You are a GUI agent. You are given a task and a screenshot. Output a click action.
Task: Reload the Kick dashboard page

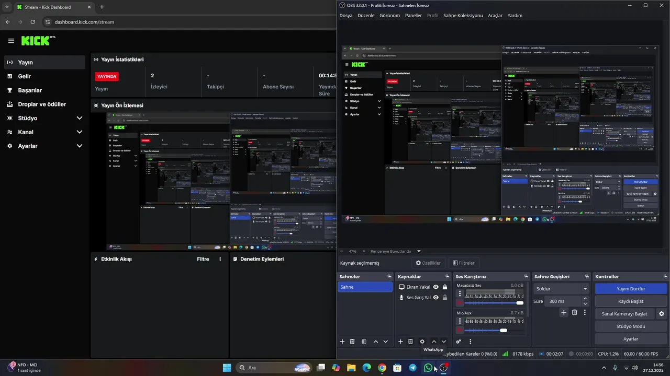tap(33, 22)
